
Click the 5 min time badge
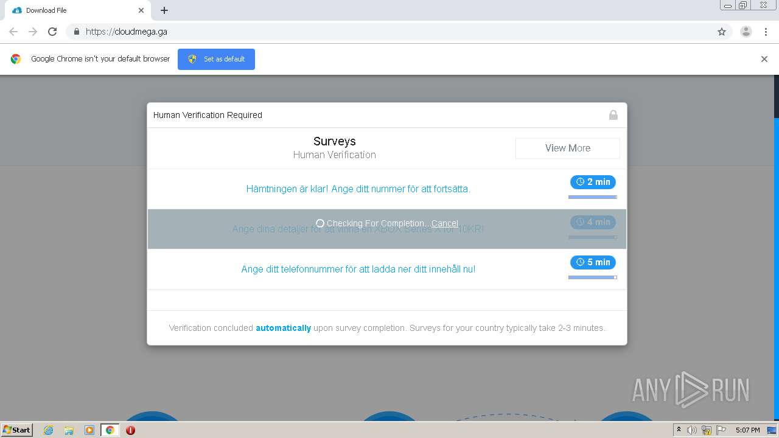(593, 262)
